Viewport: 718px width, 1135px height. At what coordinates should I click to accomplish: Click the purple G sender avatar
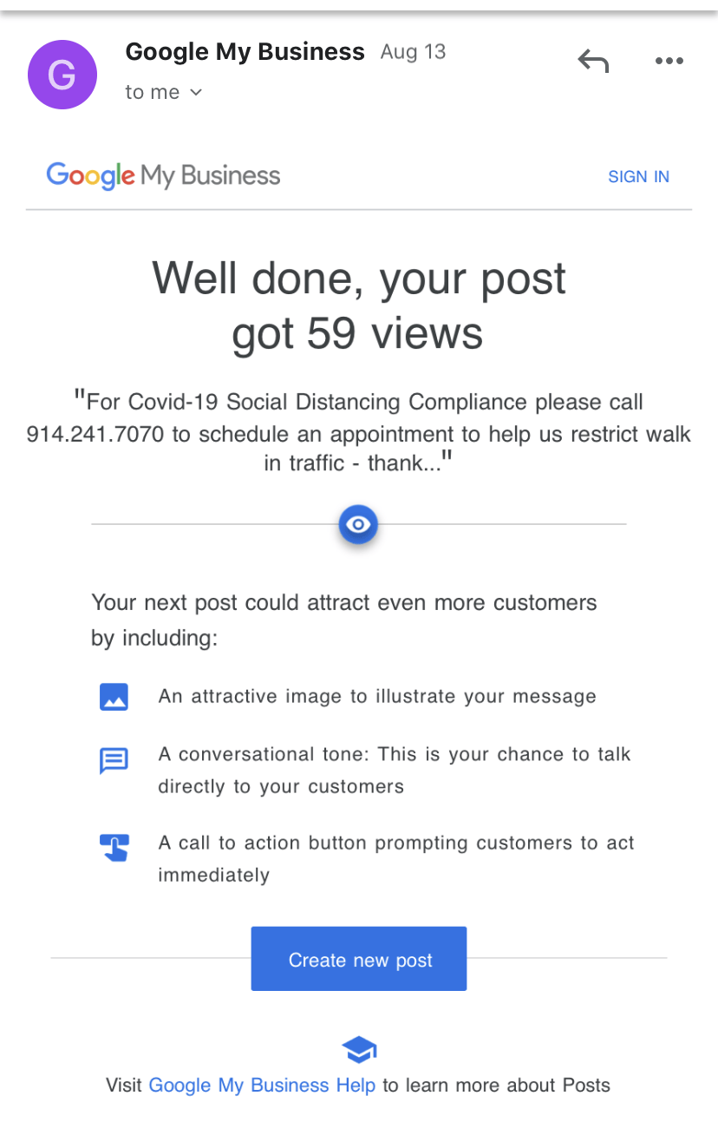tap(62, 75)
